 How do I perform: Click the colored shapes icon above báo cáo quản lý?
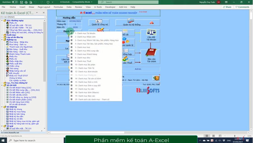(x=126, y=40)
